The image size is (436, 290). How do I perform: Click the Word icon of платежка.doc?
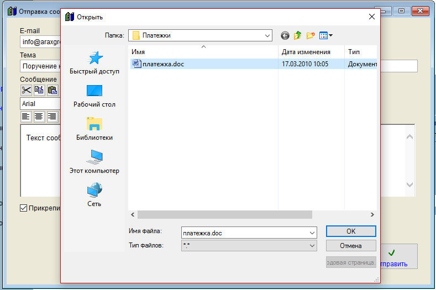(x=136, y=64)
